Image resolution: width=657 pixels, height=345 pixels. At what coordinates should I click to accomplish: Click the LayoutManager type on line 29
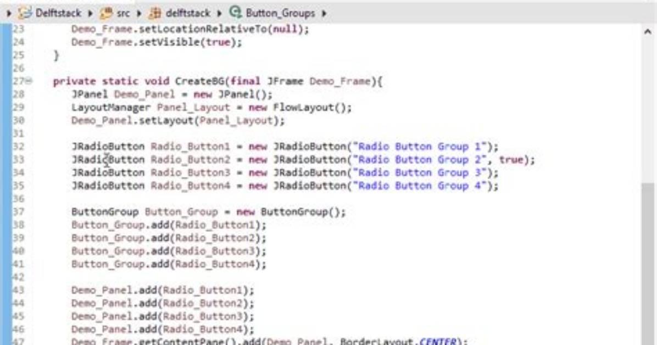(110, 107)
